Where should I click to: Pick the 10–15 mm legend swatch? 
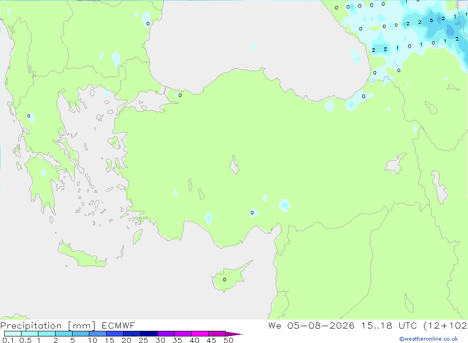pyautogui.click(x=98, y=334)
